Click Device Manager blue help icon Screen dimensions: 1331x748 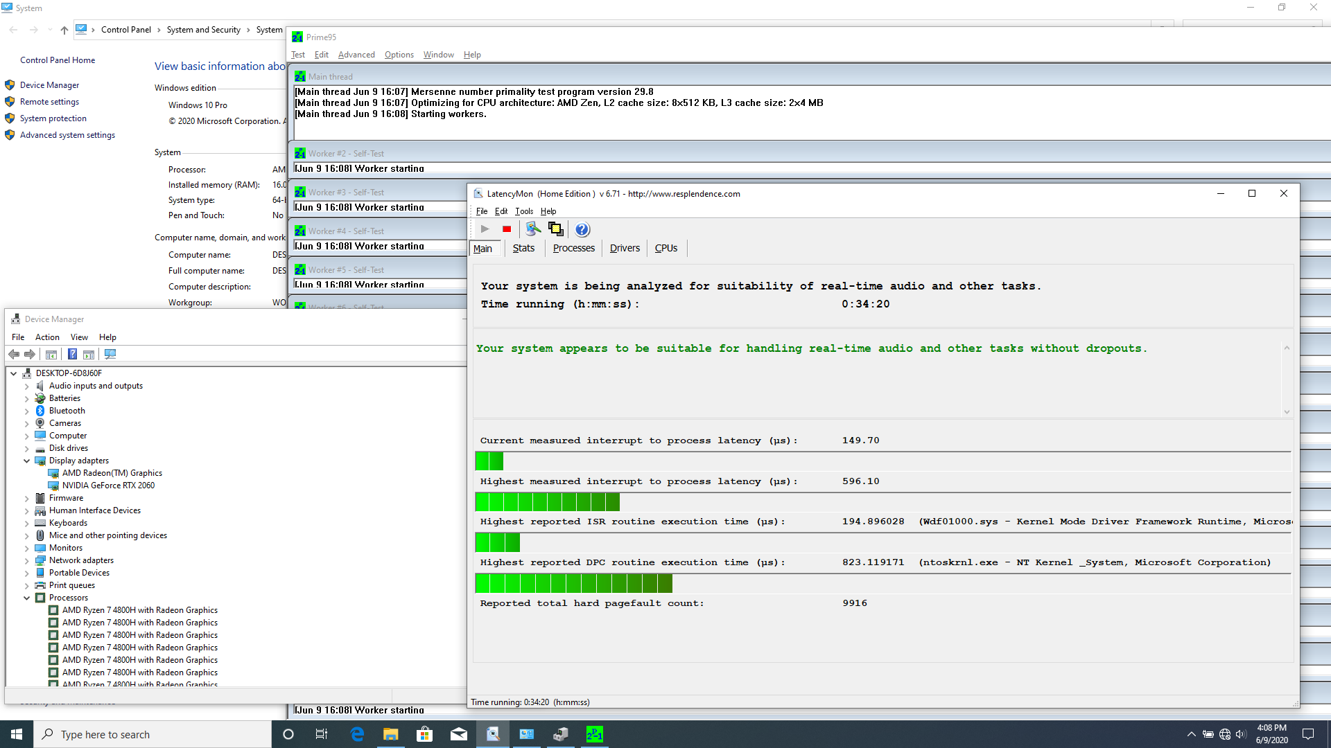(x=72, y=355)
